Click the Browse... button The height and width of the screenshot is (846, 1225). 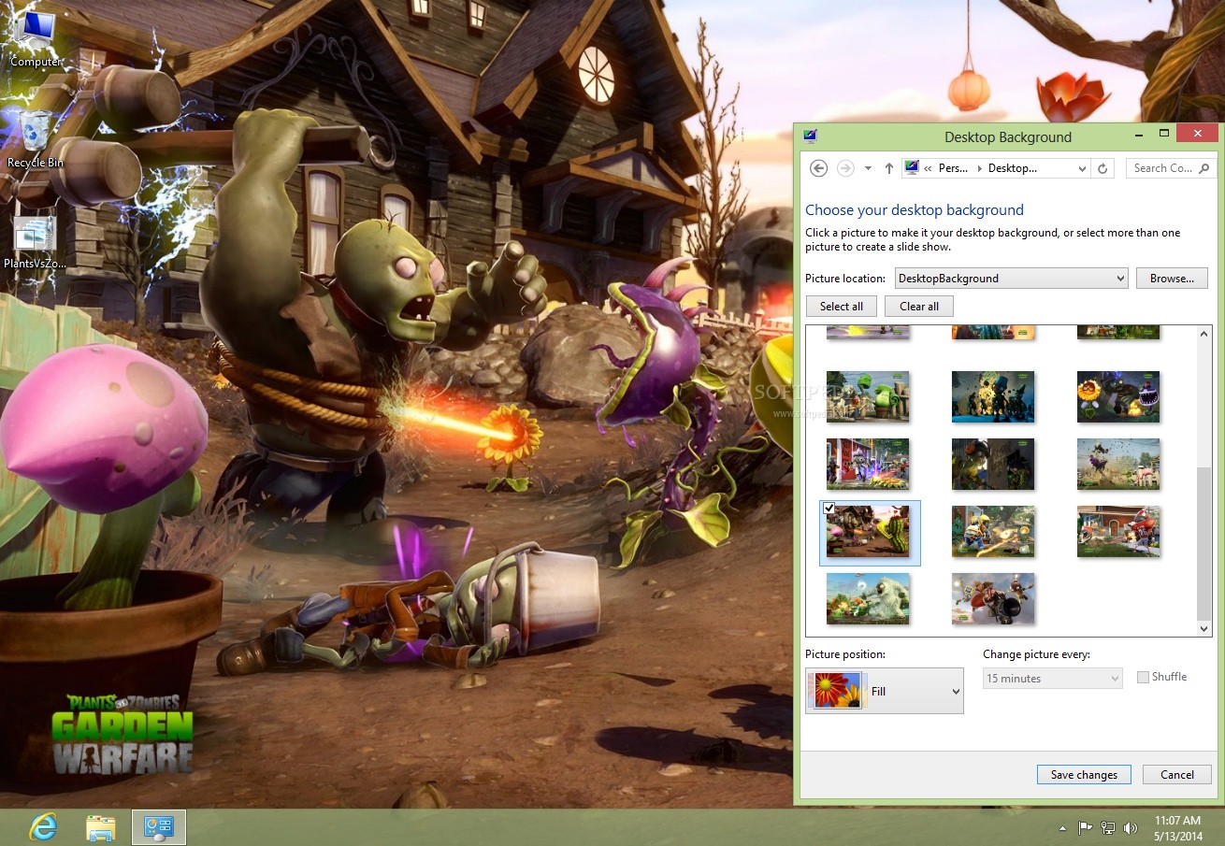[x=1172, y=279]
